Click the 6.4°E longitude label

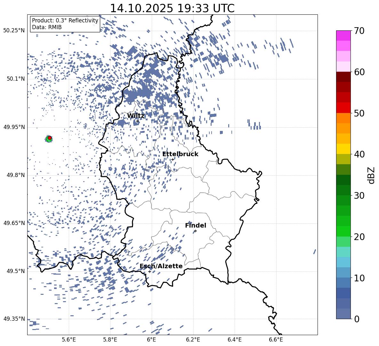pos(234,340)
